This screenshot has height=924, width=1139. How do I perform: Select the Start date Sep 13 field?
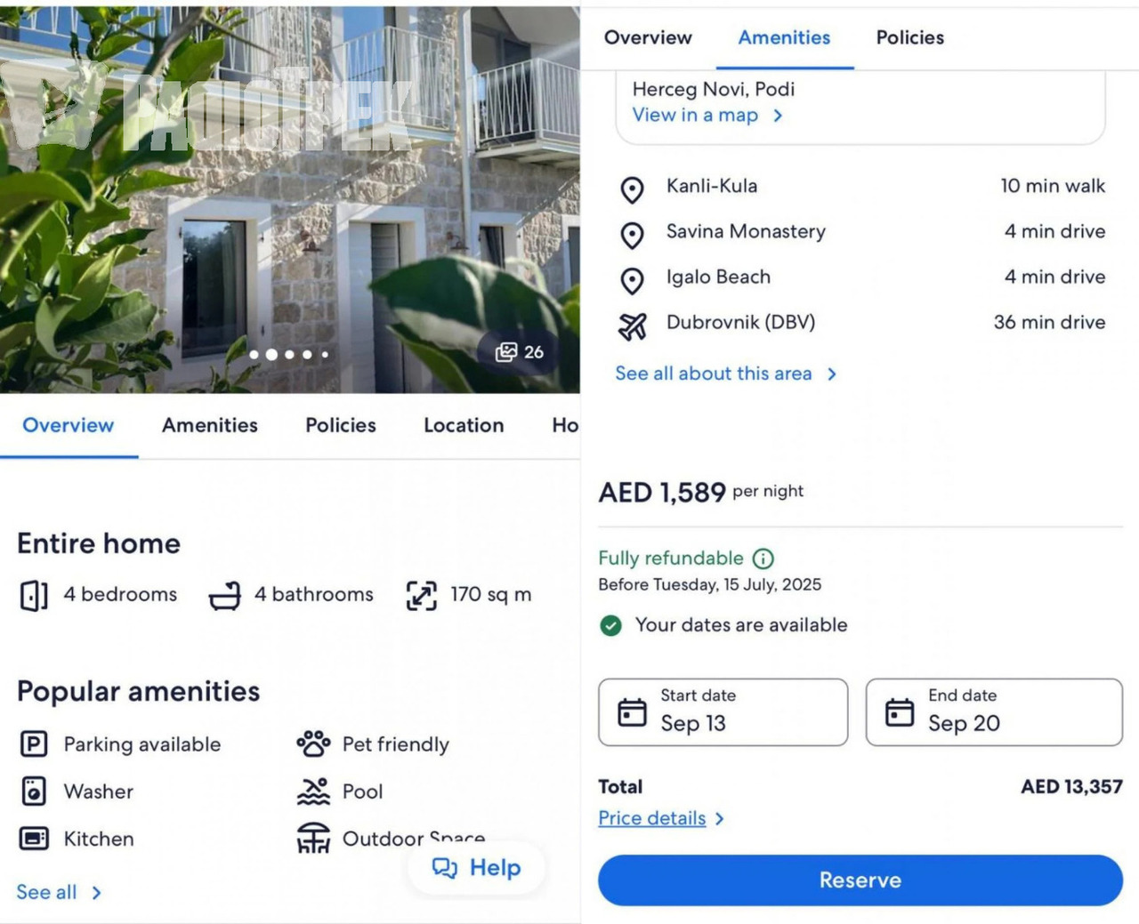tap(723, 712)
